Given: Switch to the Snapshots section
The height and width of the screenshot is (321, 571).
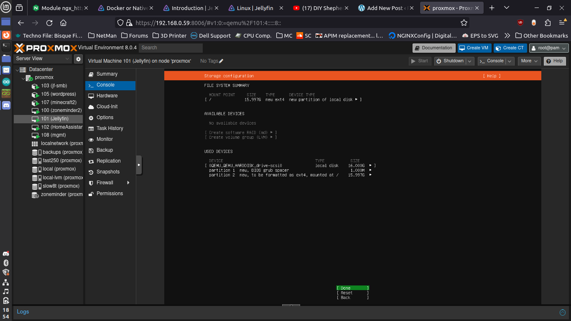Looking at the screenshot, I should [108, 172].
